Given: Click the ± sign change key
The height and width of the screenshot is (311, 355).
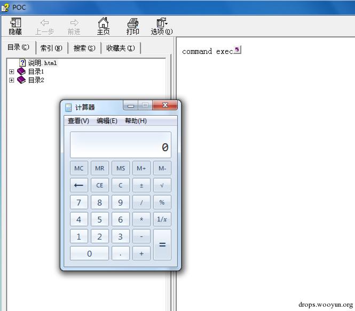Looking at the screenshot, I should [x=141, y=185].
